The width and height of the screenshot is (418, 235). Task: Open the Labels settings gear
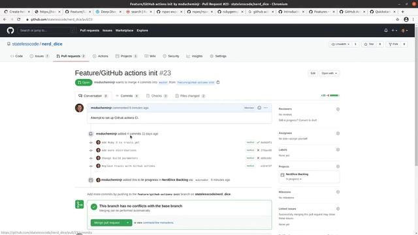click(x=338, y=149)
